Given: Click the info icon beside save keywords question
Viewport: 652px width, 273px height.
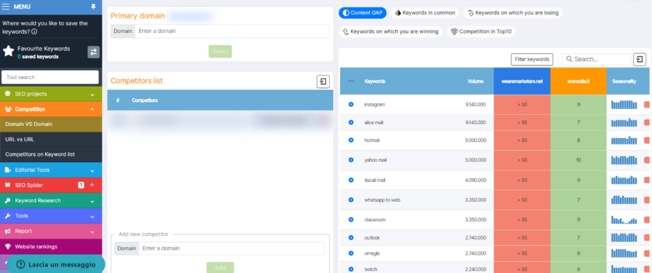Looking at the screenshot, I should coord(34,31).
